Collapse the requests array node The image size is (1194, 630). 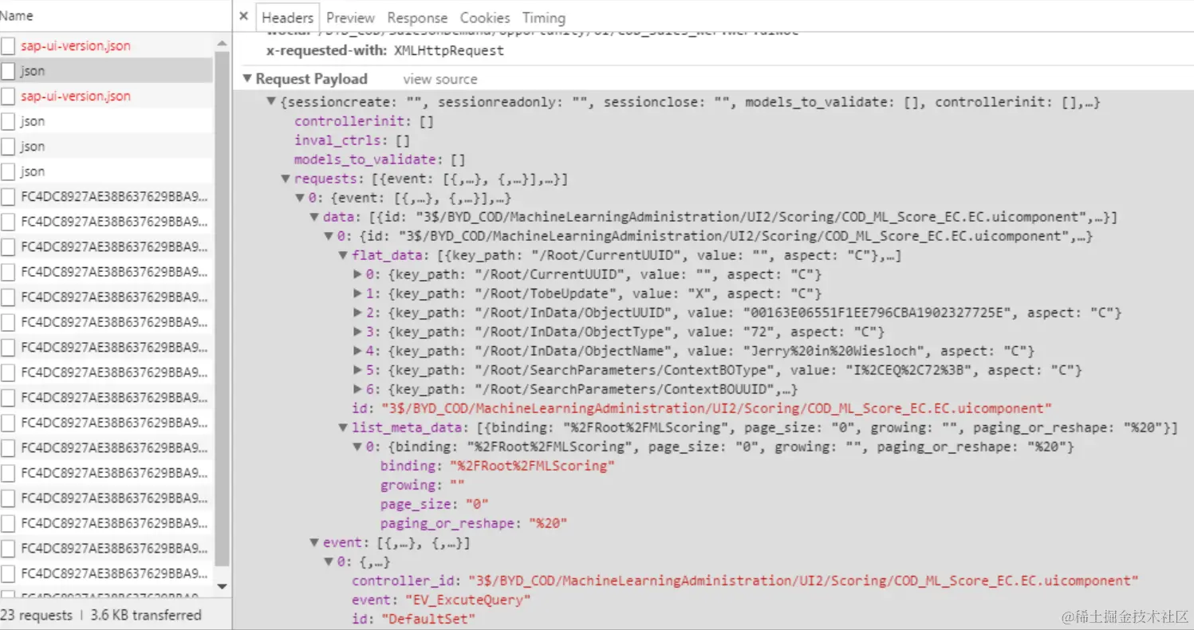[x=286, y=179]
